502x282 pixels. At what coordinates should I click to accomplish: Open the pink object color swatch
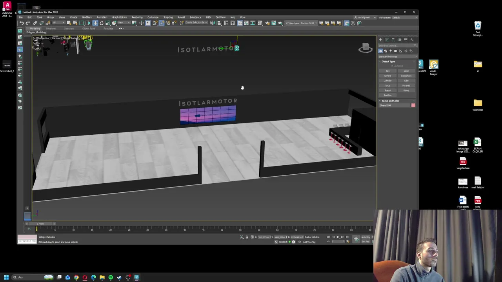click(413, 105)
